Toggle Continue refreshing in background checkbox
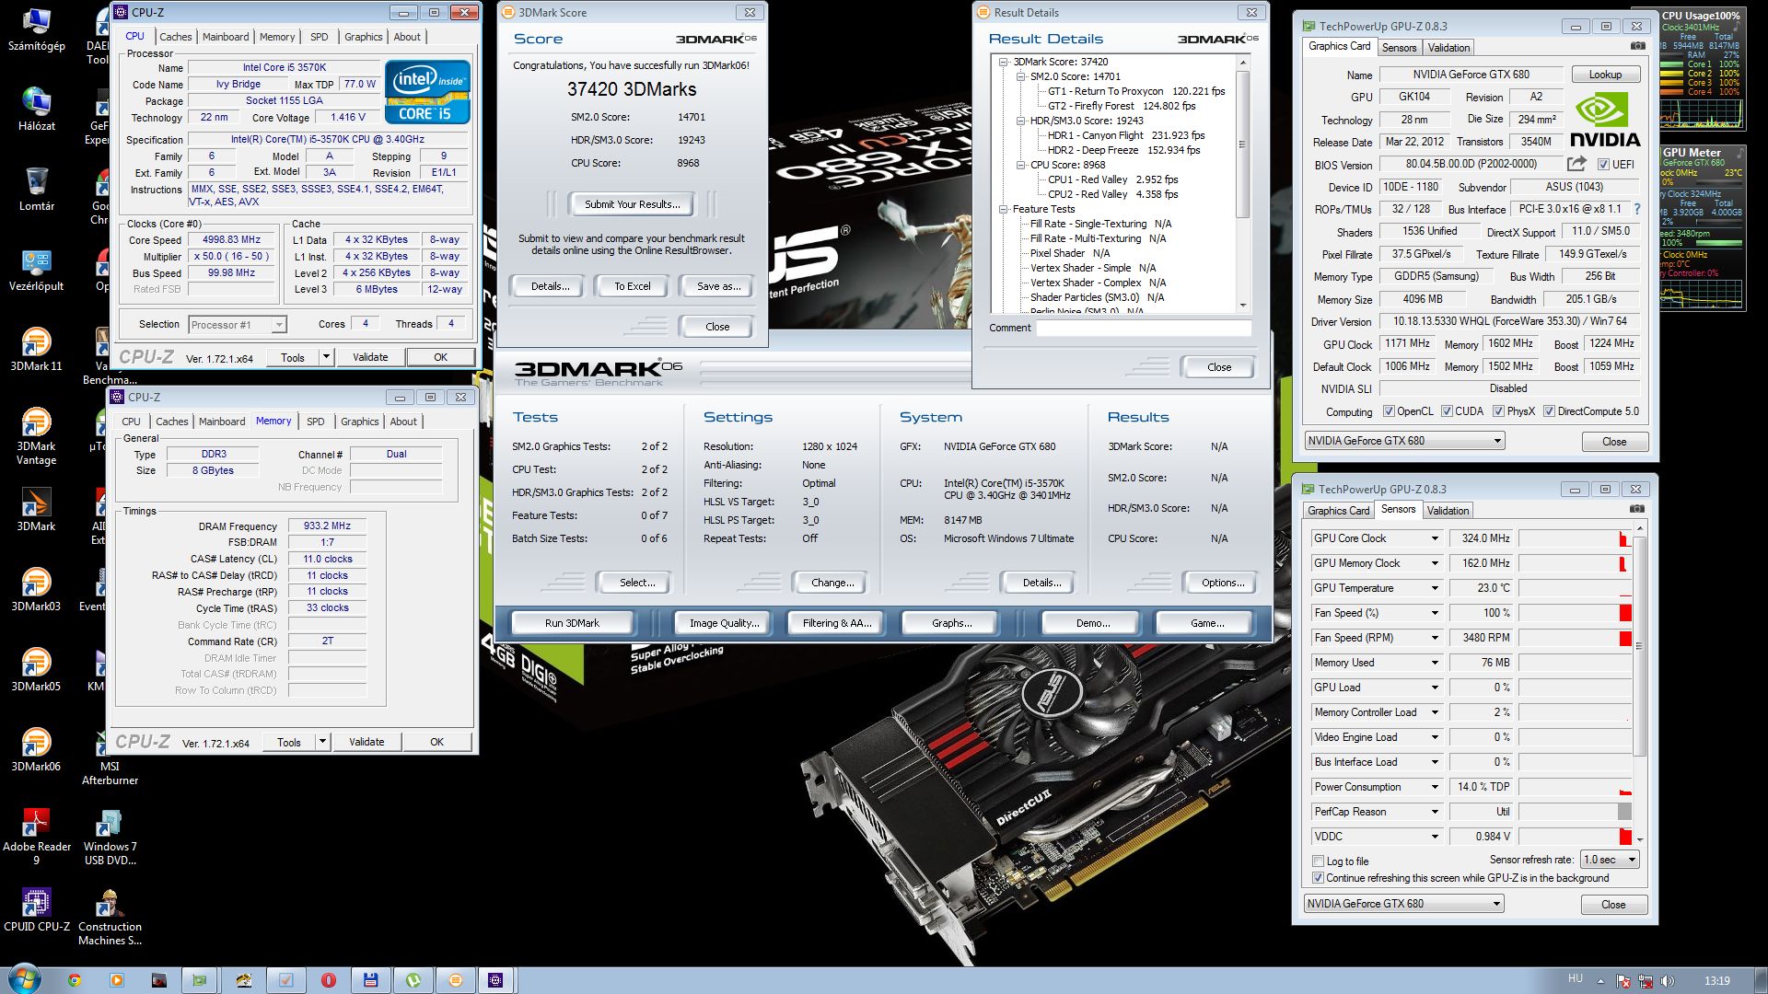1768x994 pixels. click(1318, 878)
